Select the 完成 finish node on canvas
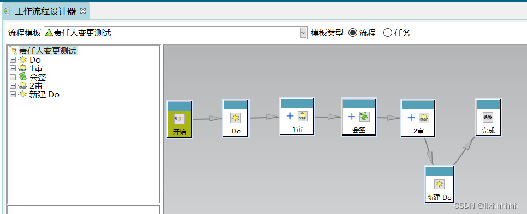 coord(488,118)
